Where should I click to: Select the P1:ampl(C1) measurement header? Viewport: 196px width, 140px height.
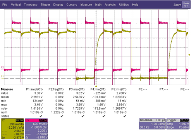tap(34, 89)
